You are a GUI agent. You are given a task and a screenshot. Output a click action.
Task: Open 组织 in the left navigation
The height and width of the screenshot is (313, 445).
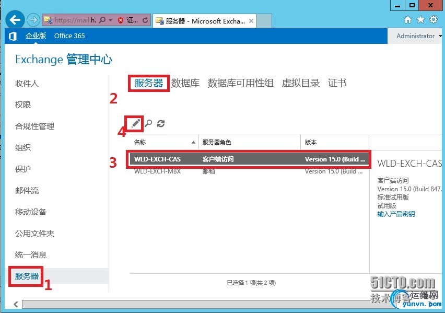click(23, 147)
